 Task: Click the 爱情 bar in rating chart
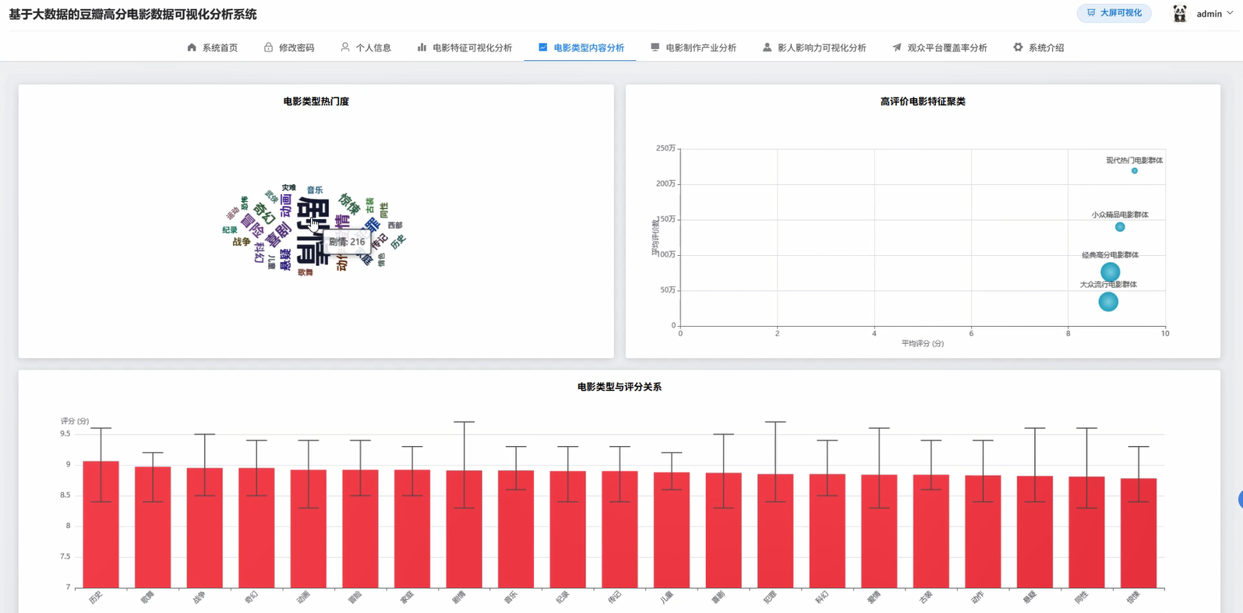pyautogui.click(x=879, y=531)
